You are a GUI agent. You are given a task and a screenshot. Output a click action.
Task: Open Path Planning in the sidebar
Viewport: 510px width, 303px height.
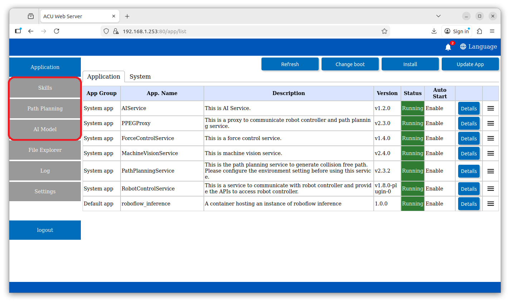45,109
